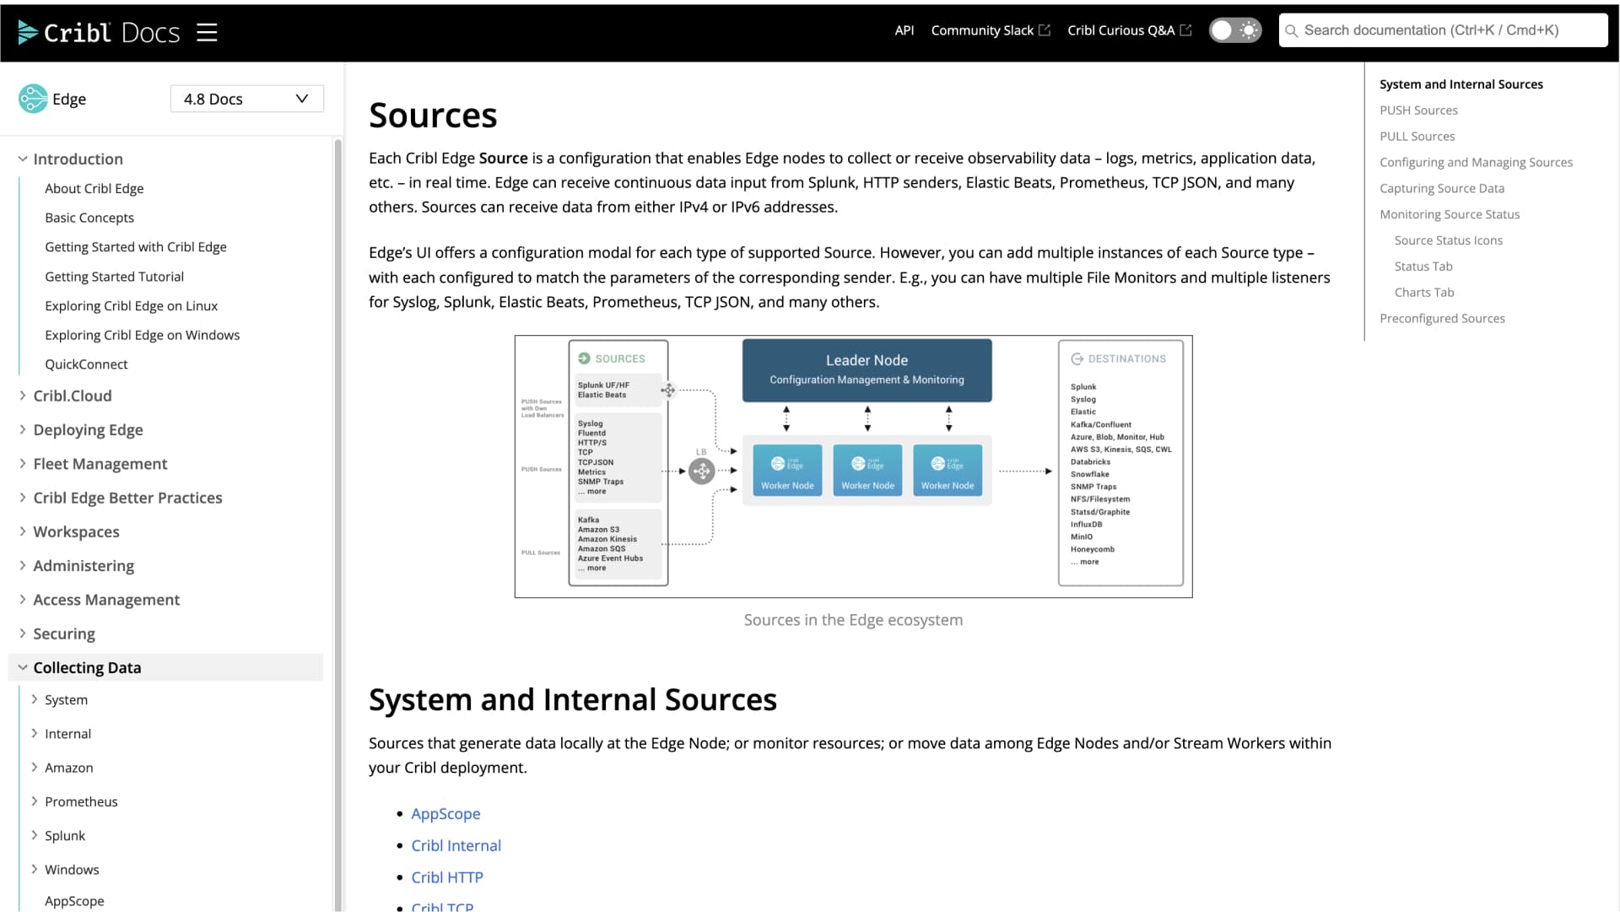This screenshot has height=912, width=1620.
Task: Open About Cribl Edge page
Action: point(94,188)
